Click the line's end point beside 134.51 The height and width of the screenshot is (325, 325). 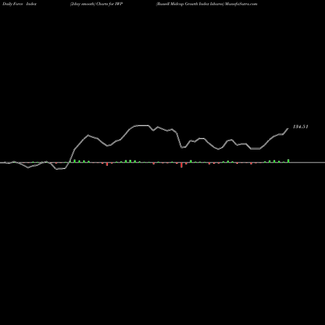pyautogui.click(x=288, y=129)
